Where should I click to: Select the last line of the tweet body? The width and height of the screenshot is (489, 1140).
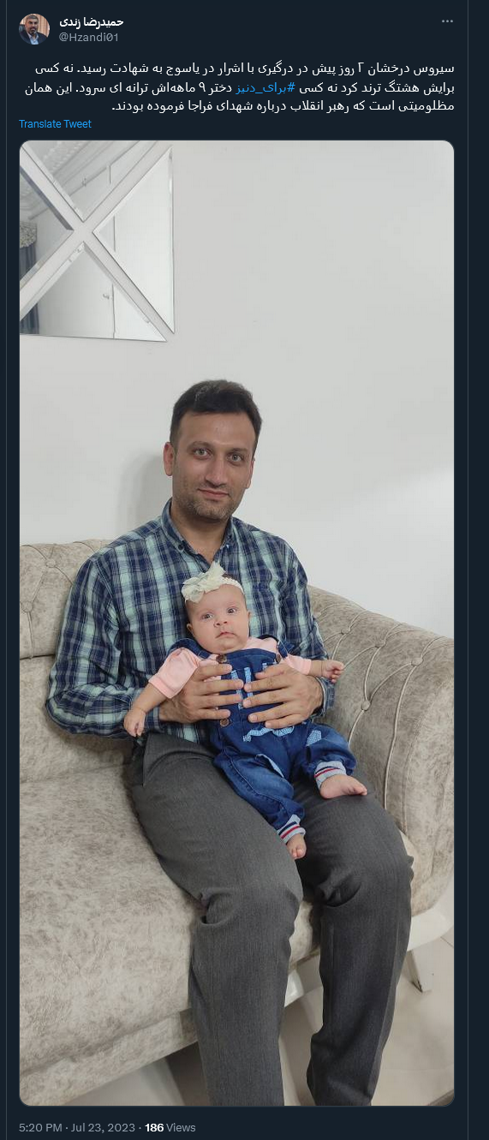283,106
